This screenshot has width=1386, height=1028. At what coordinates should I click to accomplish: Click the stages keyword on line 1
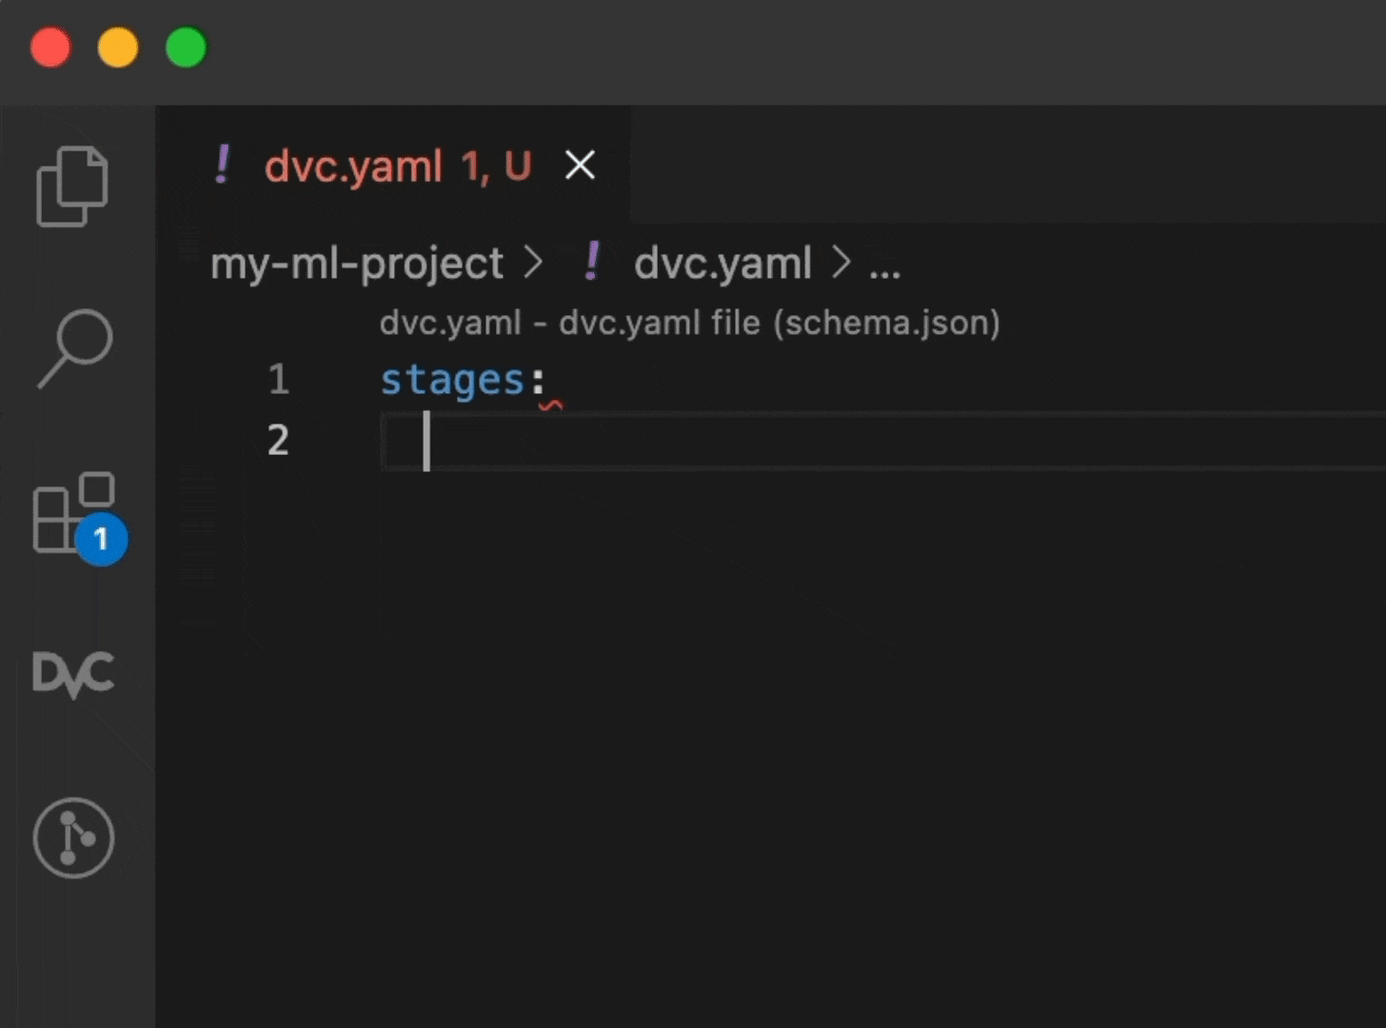(452, 379)
